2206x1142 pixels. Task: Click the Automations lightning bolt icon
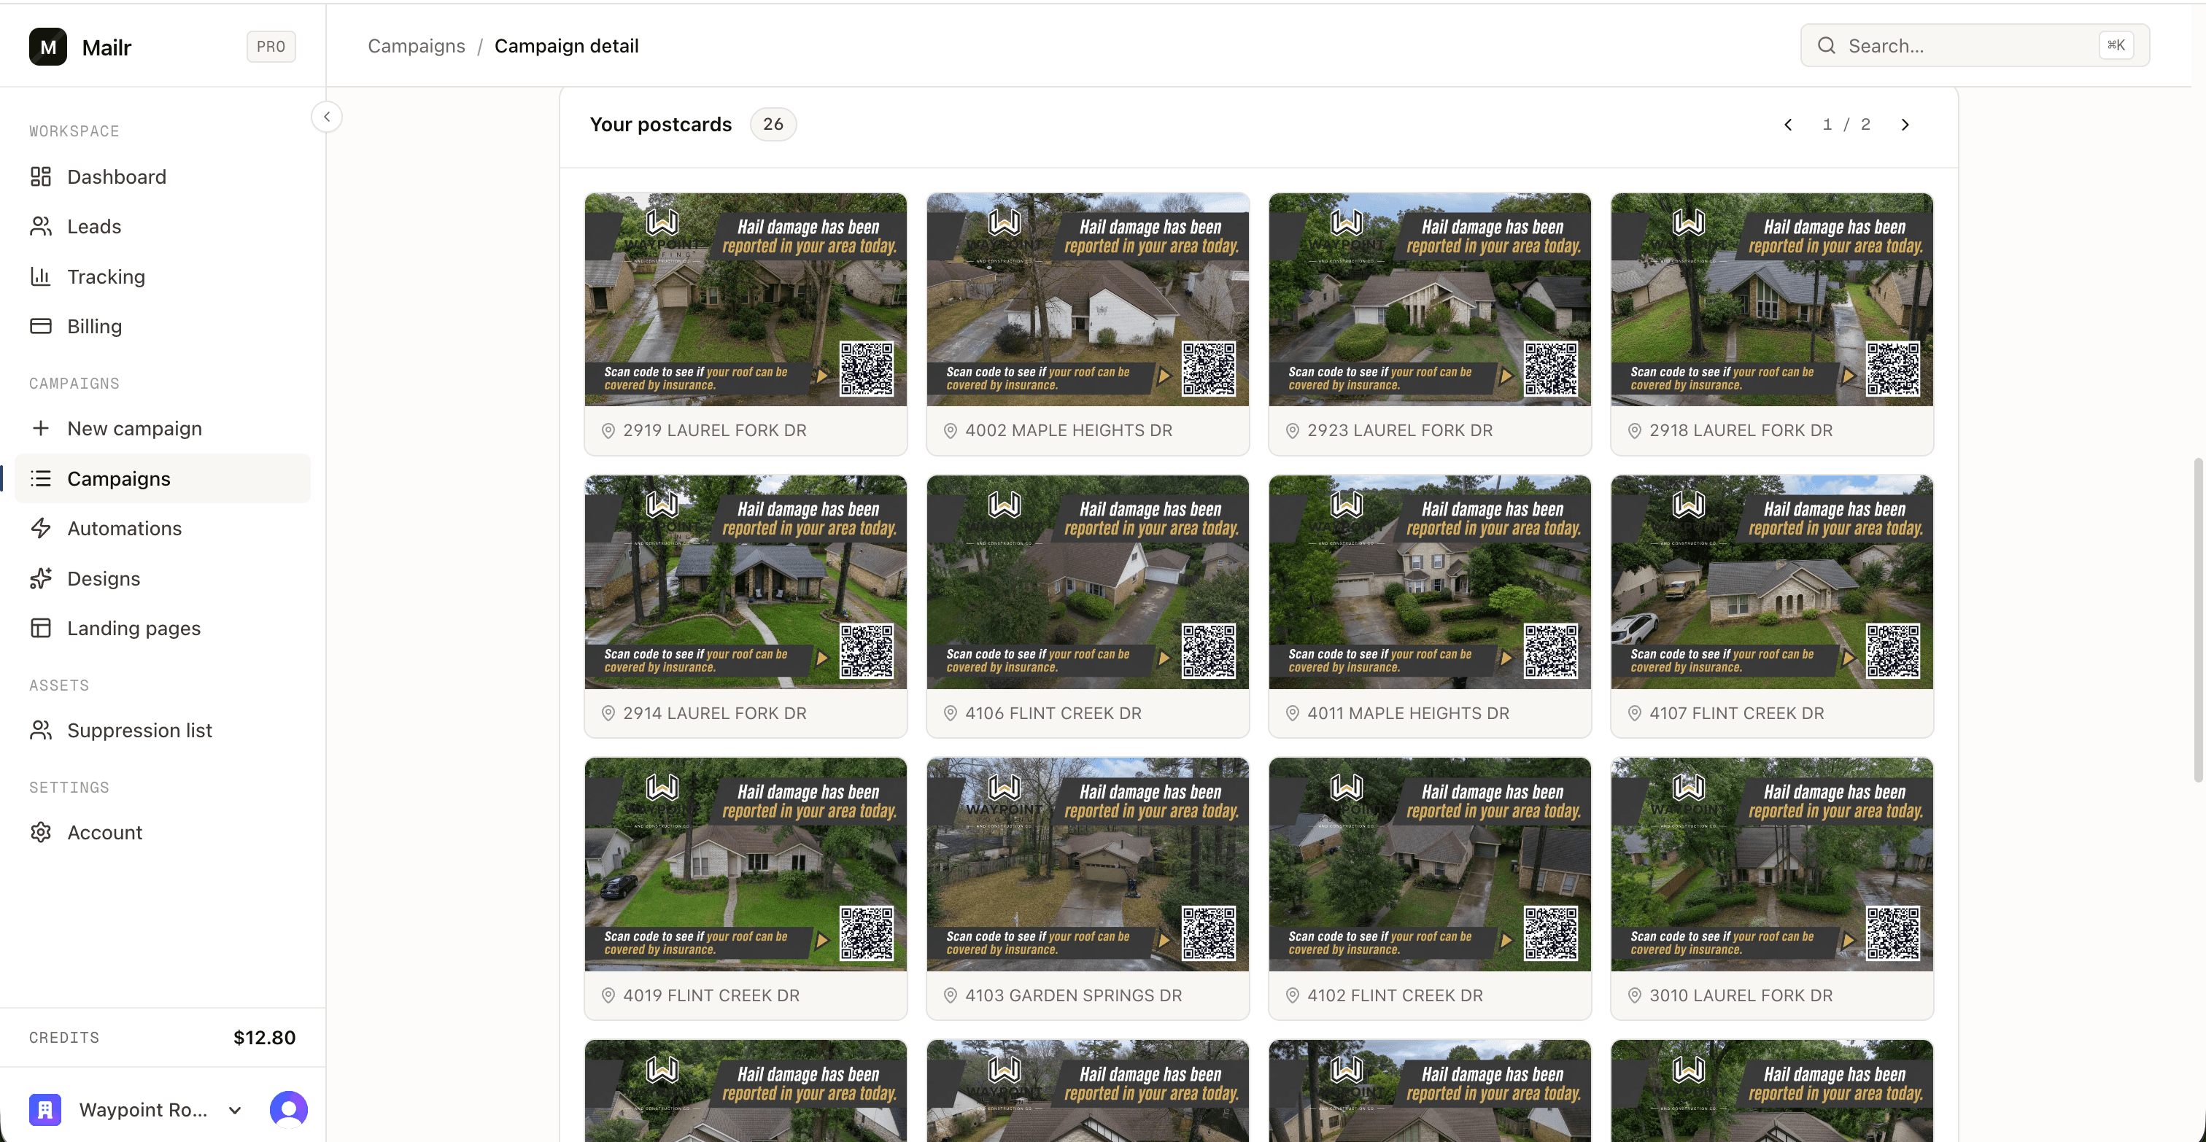[x=41, y=528]
